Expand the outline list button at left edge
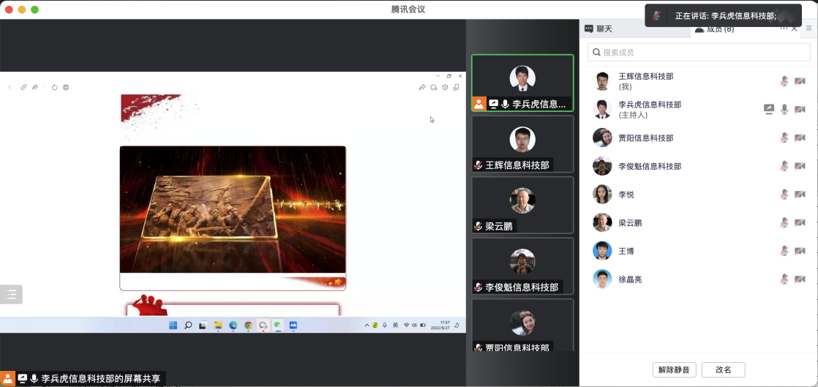818x387 pixels. click(x=11, y=294)
